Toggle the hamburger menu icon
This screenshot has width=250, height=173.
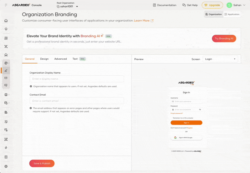tap(6, 5)
